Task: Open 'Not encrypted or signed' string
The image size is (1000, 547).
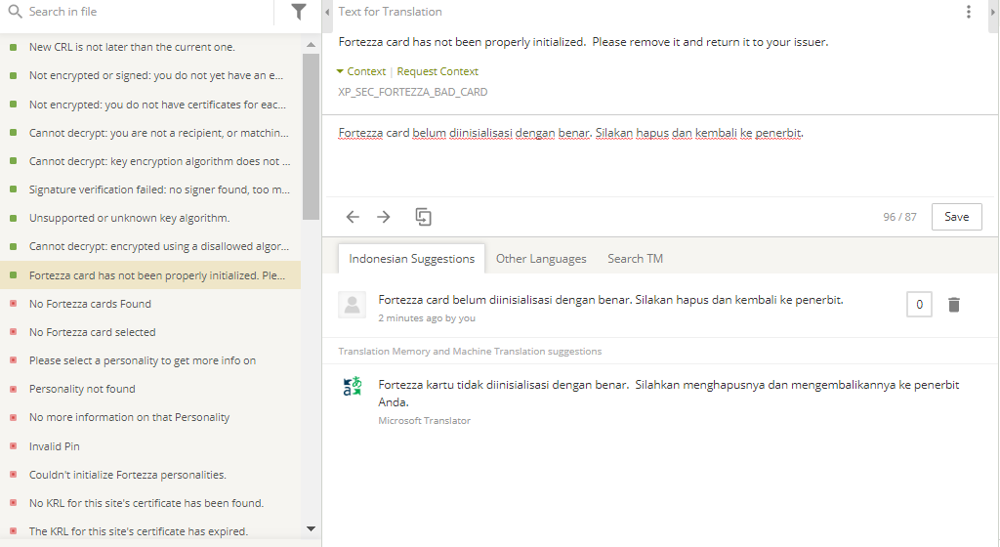Action: coord(150,75)
